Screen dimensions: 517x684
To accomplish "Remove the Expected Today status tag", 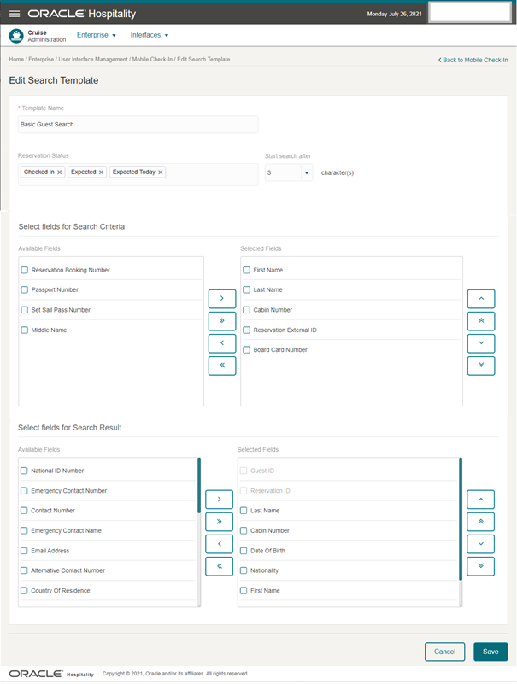I will coord(161,172).
